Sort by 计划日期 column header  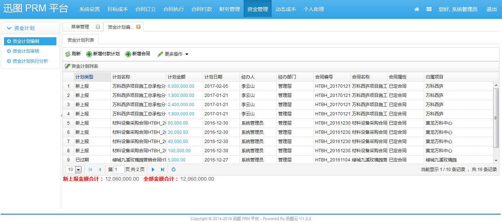(221, 77)
